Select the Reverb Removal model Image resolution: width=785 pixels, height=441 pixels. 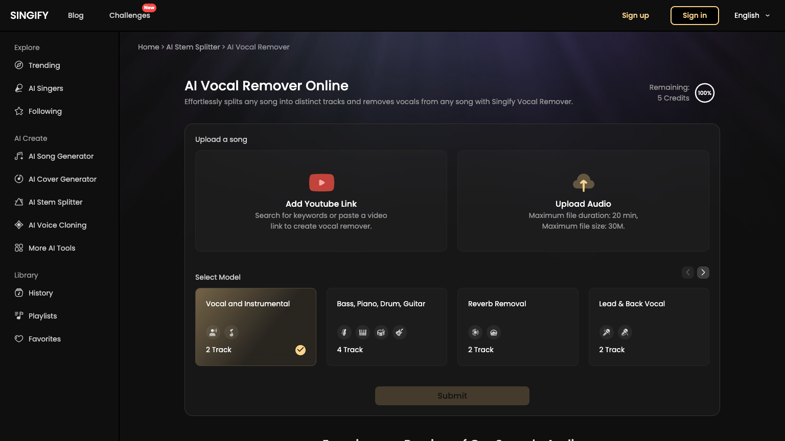click(517, 327)
